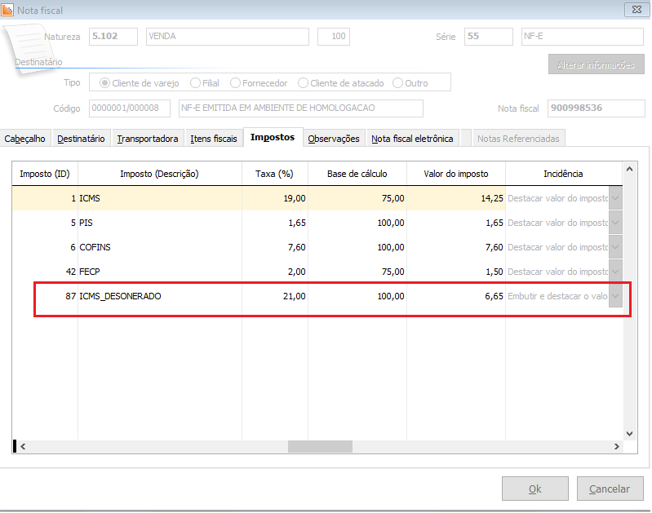Switch to the Transportadora tab
The height and width of the screenshot is (513, 652).
tap(148, 139)
